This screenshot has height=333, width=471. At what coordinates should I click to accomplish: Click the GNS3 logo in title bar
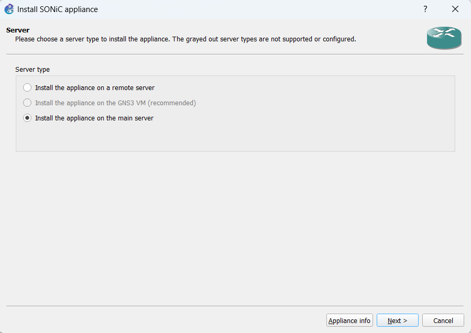[x=9, y=9]
